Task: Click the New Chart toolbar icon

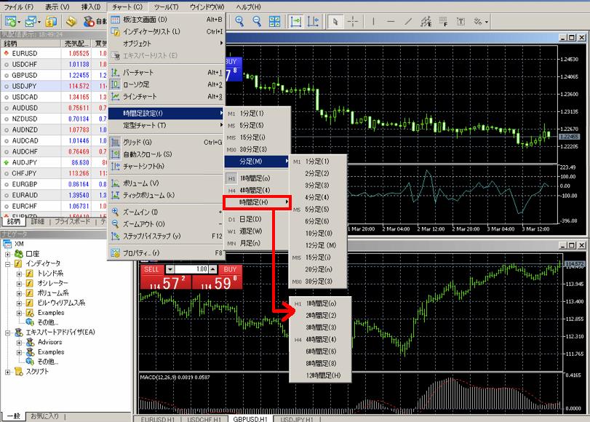Action: [x=10, y=22]
